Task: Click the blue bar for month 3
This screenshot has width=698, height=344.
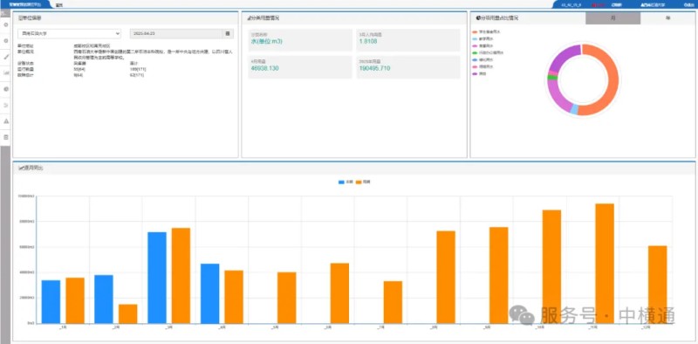Action: pos(157,278)
